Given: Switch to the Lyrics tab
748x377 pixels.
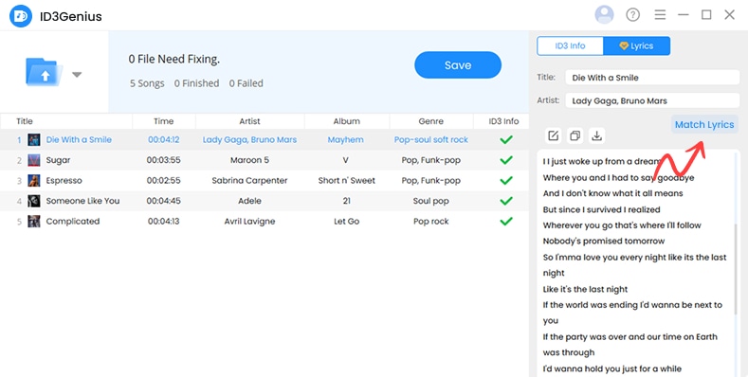Looking at the screenshot, I should pos(636,45).
